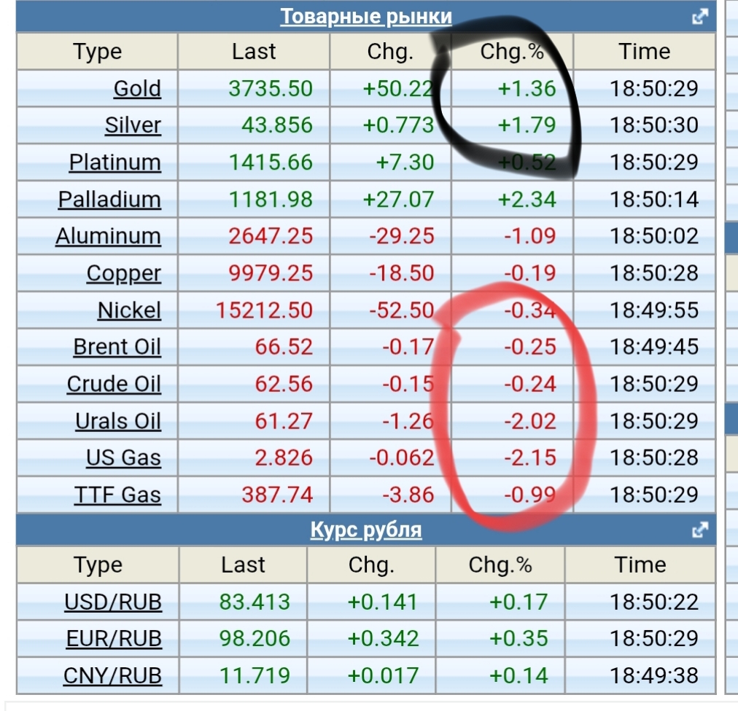
Task: Open the Crude Oil link
Action: [114, 384]
